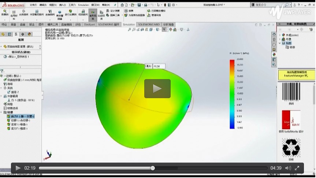Click the JW Player logo
The width and height of the screenshot is (316, 178).
tap(290, 12)
